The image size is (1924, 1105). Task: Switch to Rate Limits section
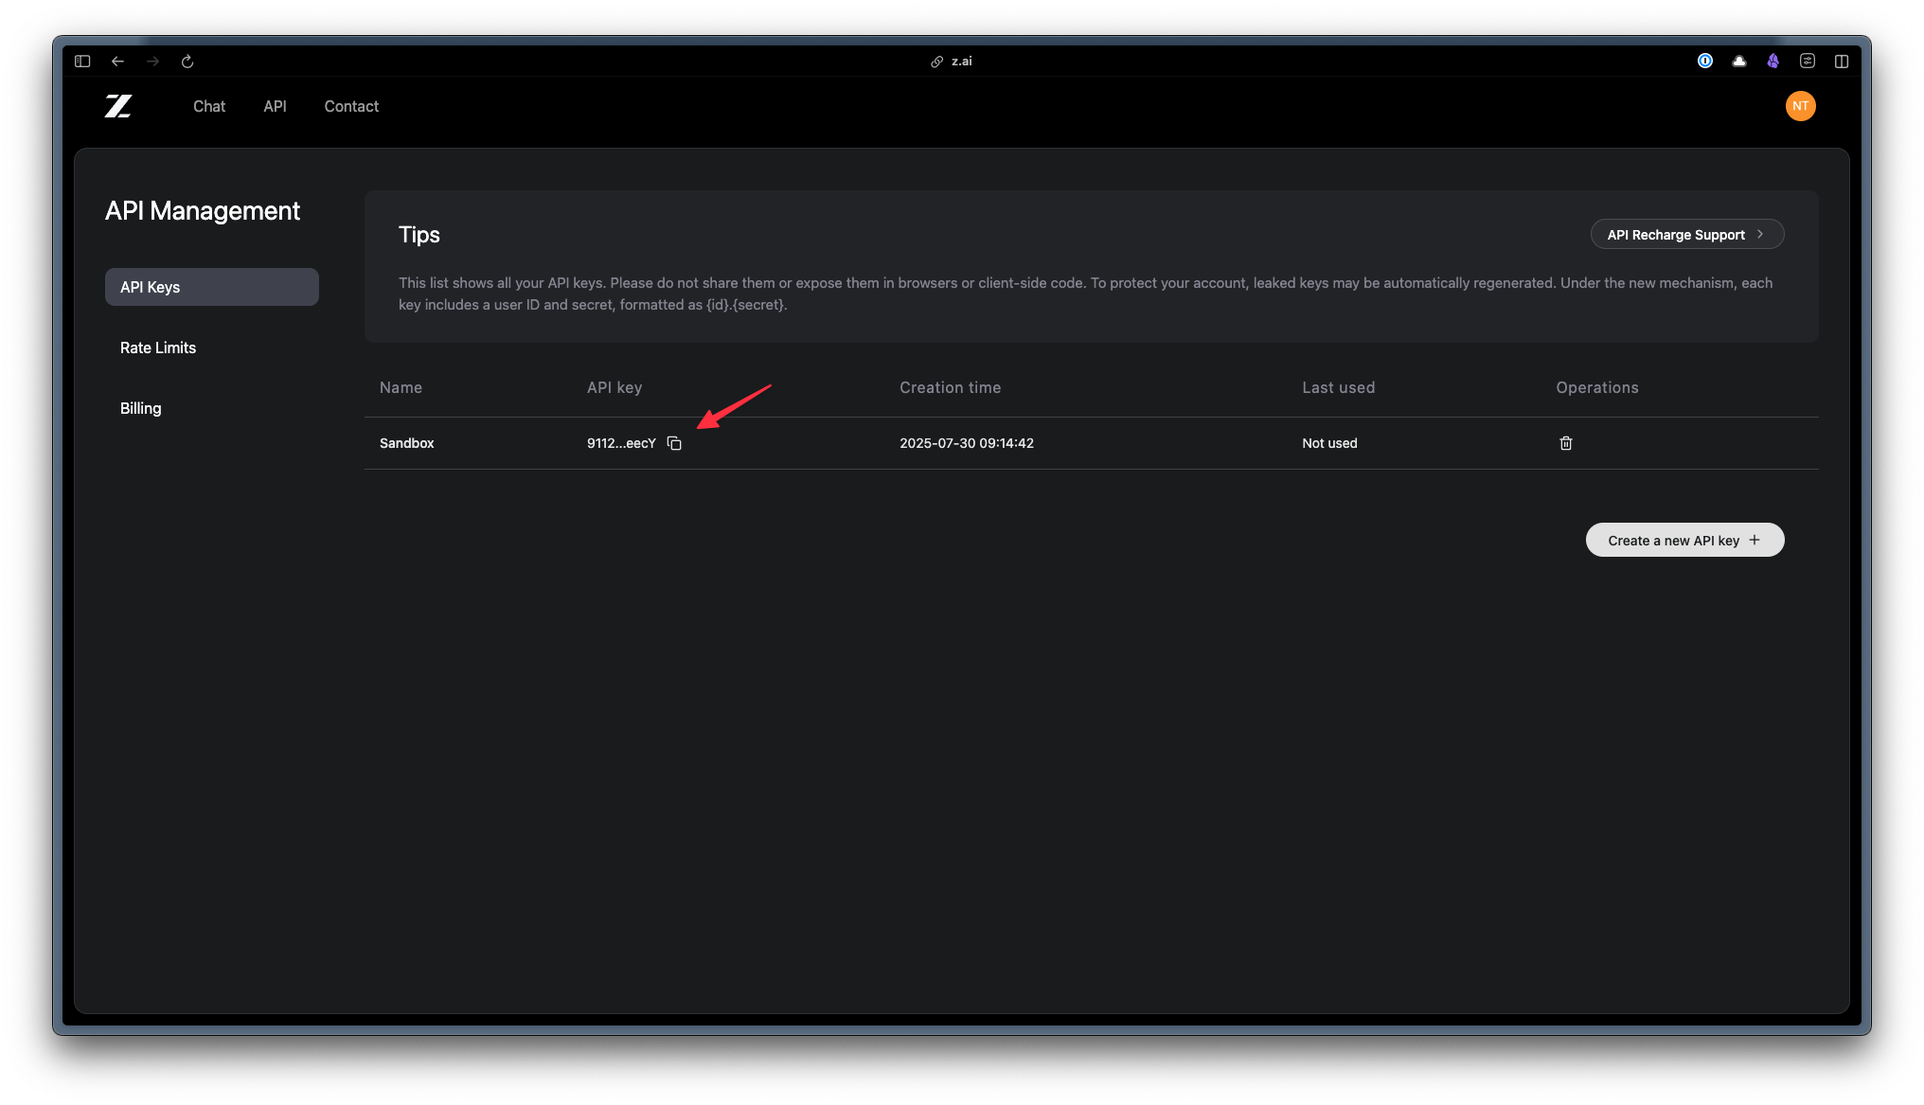pos(158,348)
